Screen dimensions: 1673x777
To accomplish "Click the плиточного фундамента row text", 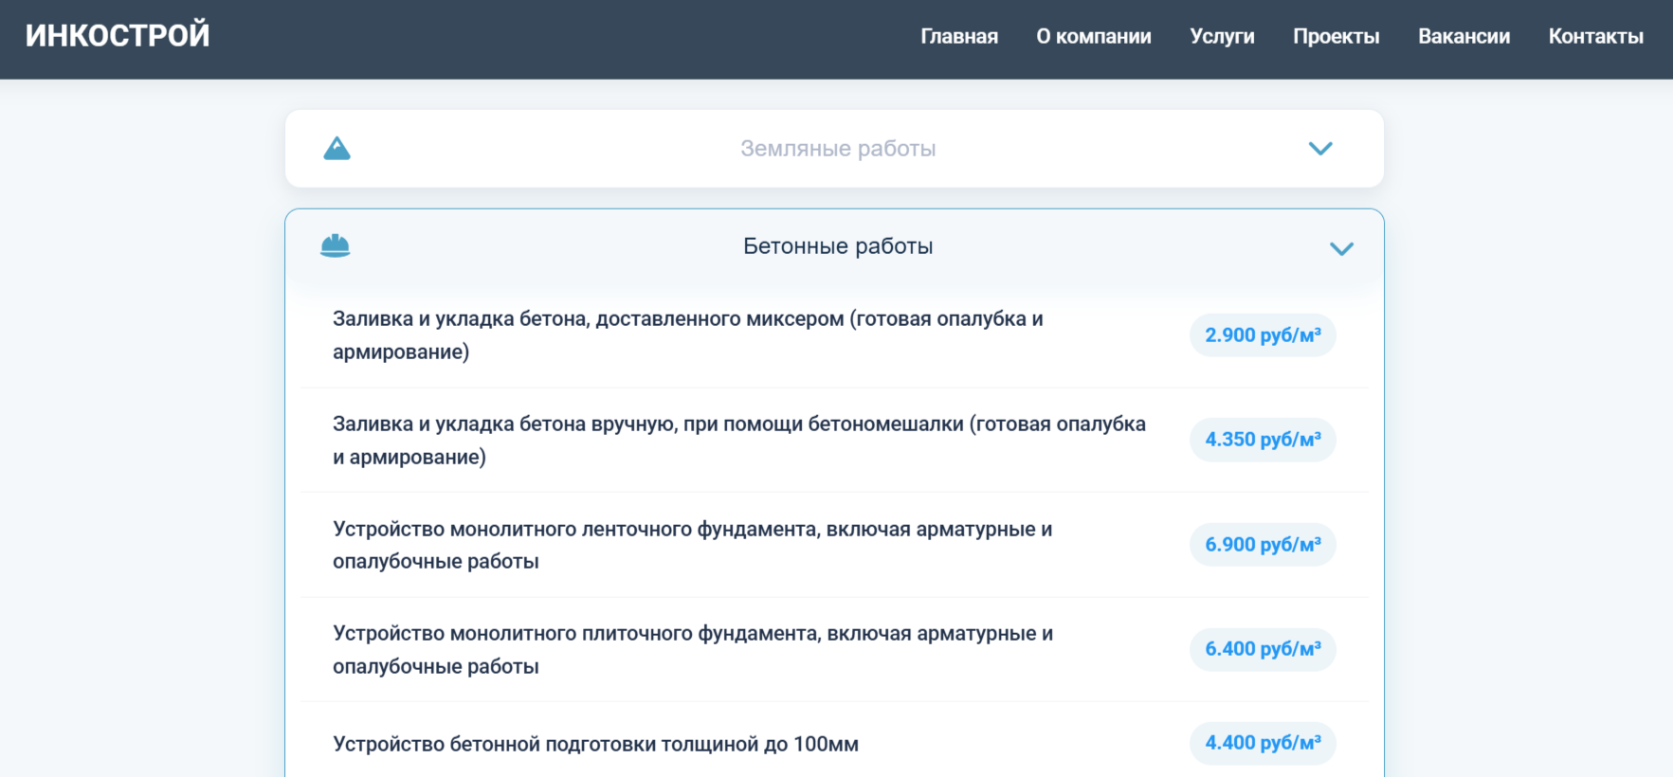I will [x=693, y=650].
